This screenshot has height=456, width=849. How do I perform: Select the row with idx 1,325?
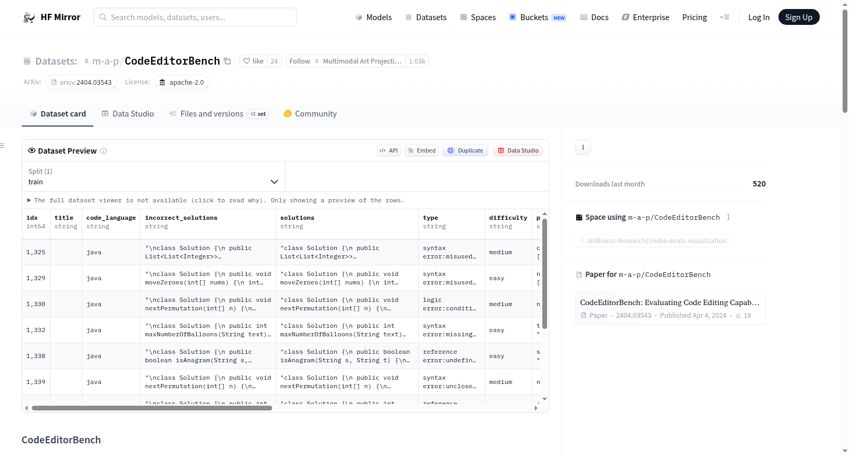tap(281, 252)
